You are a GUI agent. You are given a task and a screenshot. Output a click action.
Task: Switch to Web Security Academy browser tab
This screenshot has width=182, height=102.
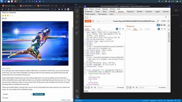(x=10, y=6)
